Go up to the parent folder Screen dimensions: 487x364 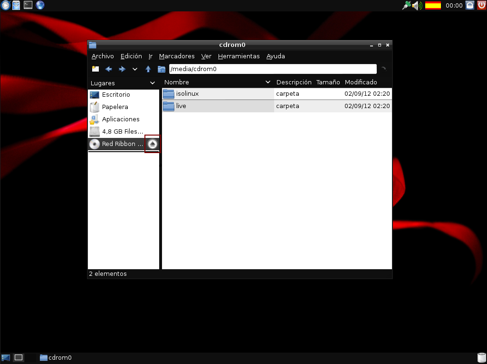pos(148,69)
